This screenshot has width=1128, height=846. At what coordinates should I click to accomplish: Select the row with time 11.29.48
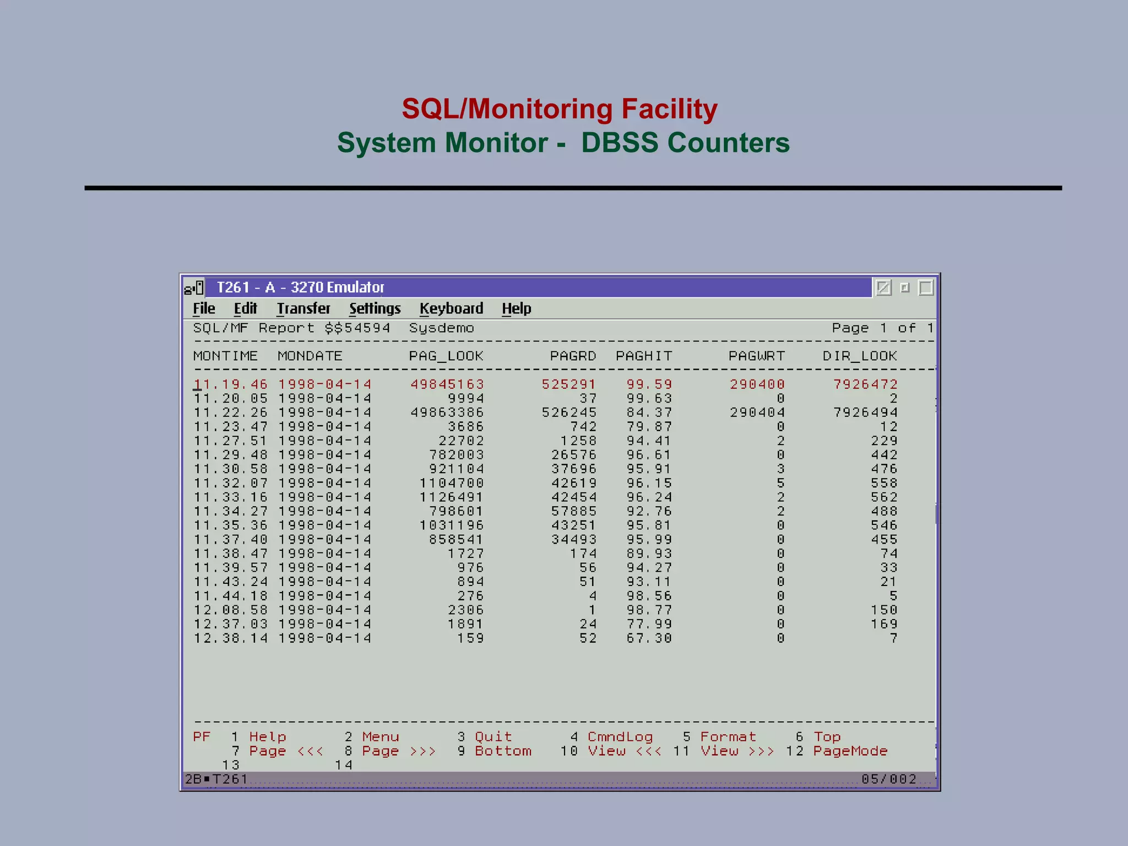(545, 455)
